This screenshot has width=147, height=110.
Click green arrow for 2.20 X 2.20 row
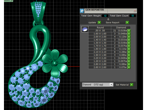tap(129, 58)
